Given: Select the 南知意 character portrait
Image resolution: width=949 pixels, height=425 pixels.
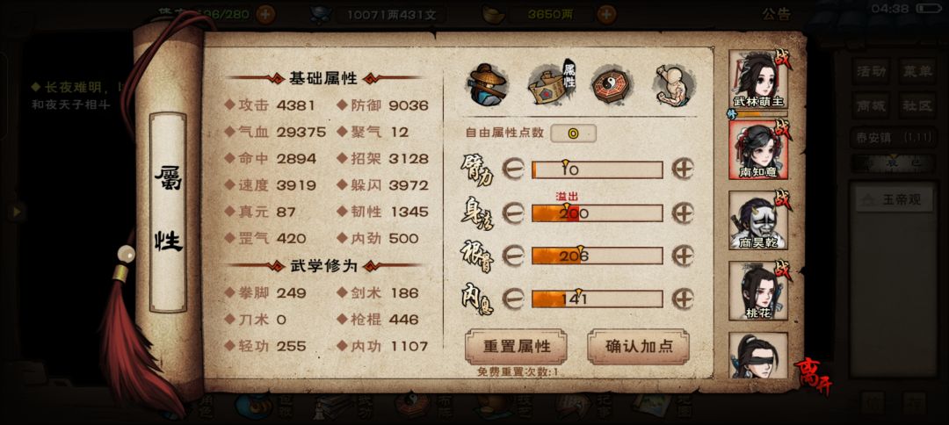Looking at the screenshot, I should pyautogui.click(x=758, y=150).
